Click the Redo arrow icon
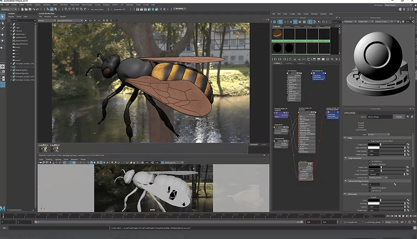 [x=38, y=9]
